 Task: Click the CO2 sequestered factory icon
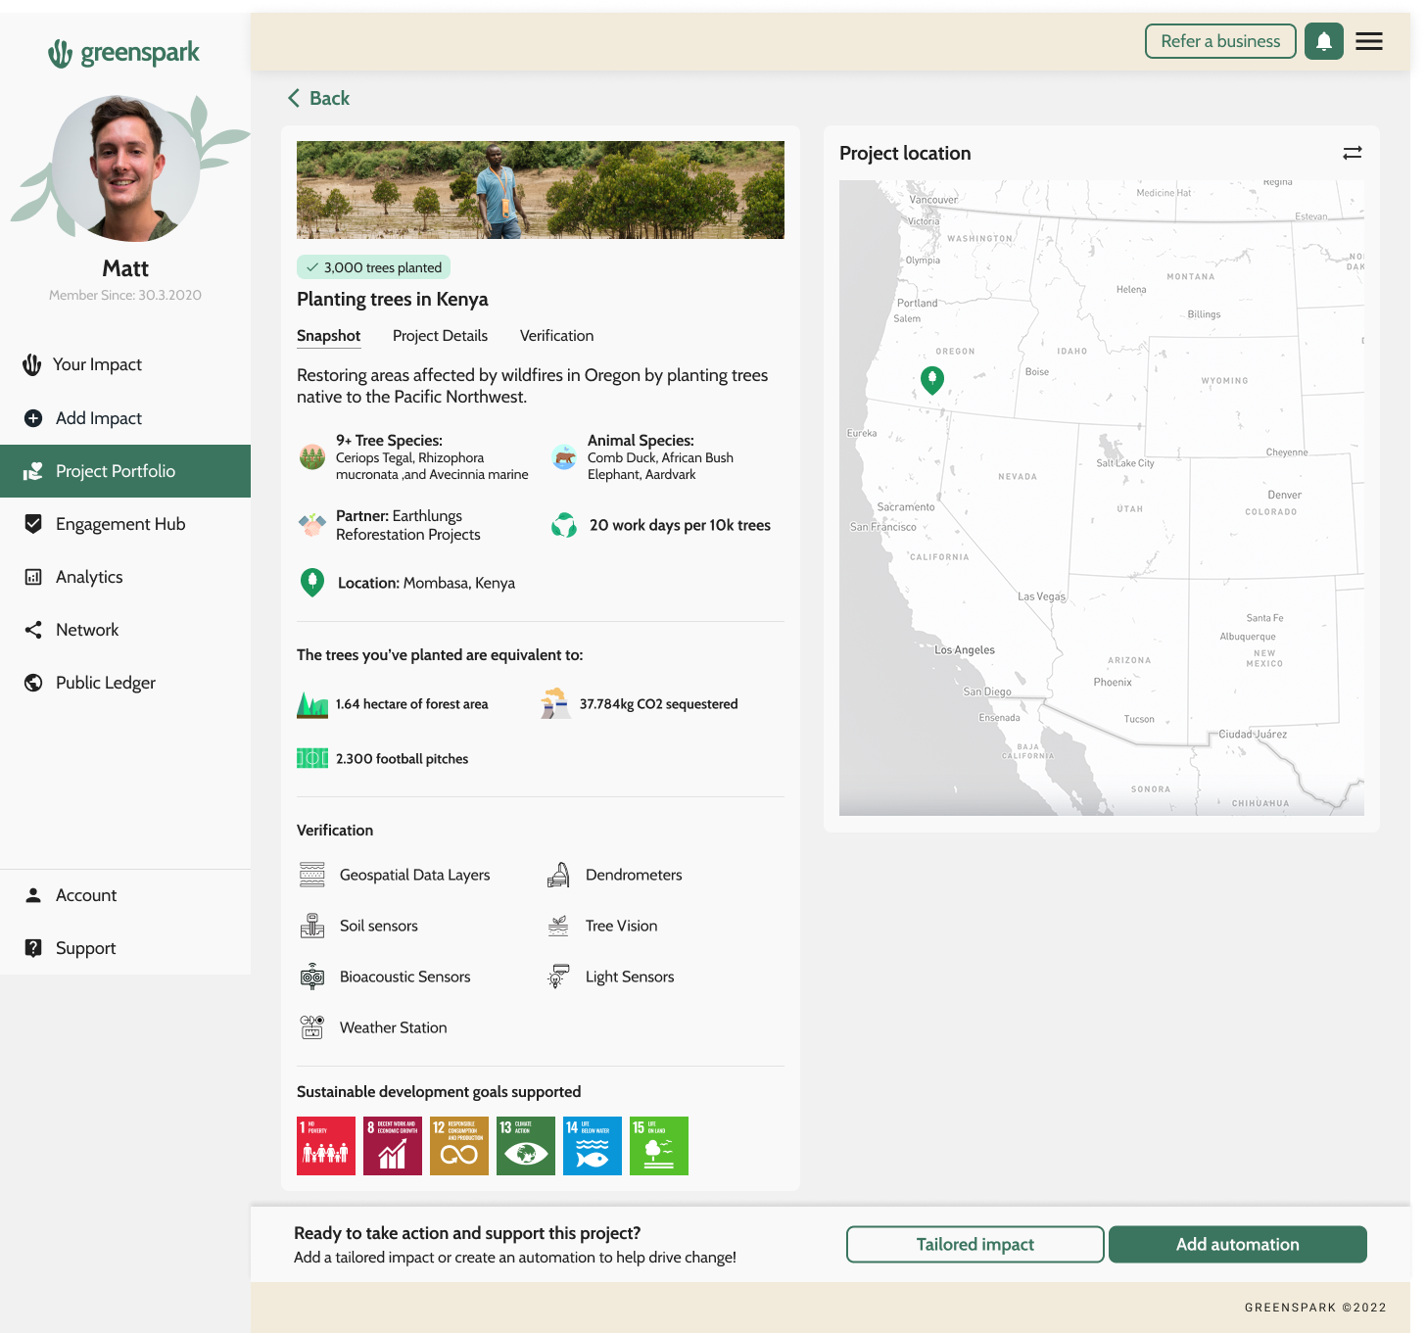[555, 704]
